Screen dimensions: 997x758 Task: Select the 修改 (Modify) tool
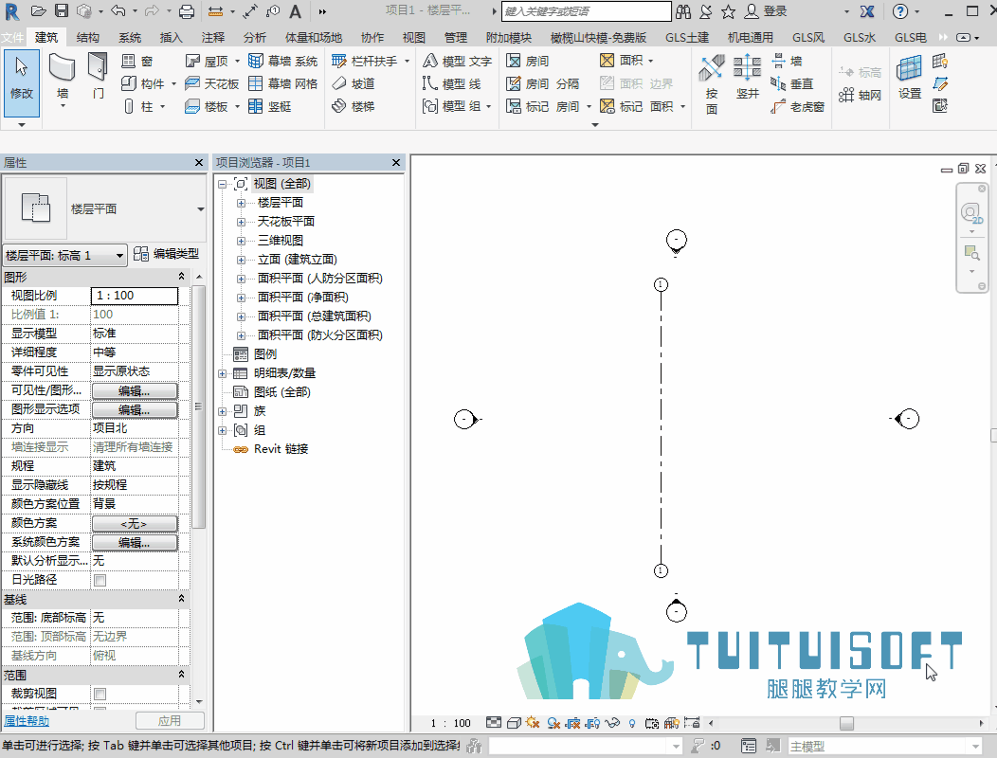point(22,83)
